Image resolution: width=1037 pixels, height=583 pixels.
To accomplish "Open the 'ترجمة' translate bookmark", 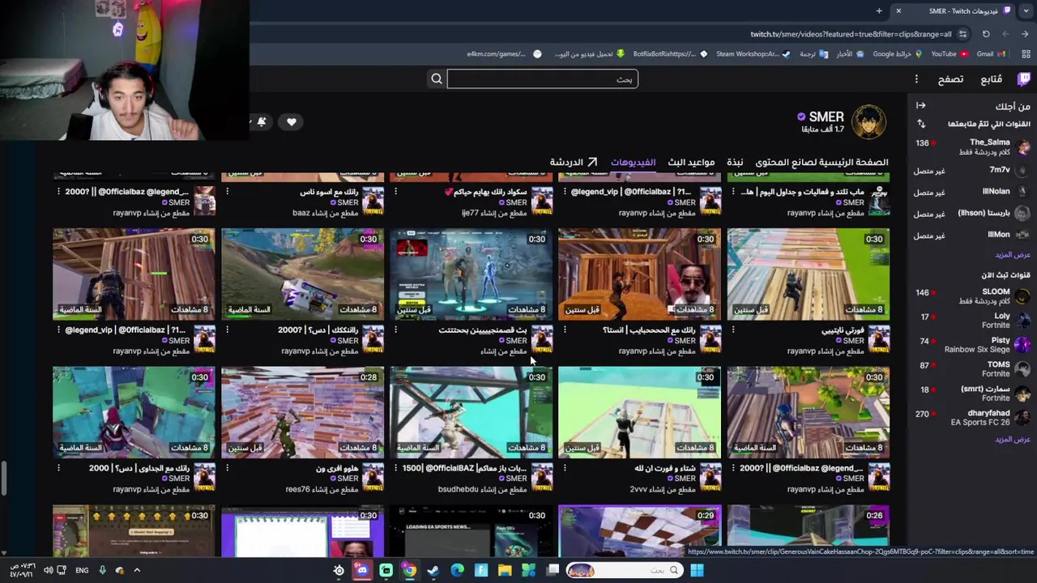I will tap(813, 54).
